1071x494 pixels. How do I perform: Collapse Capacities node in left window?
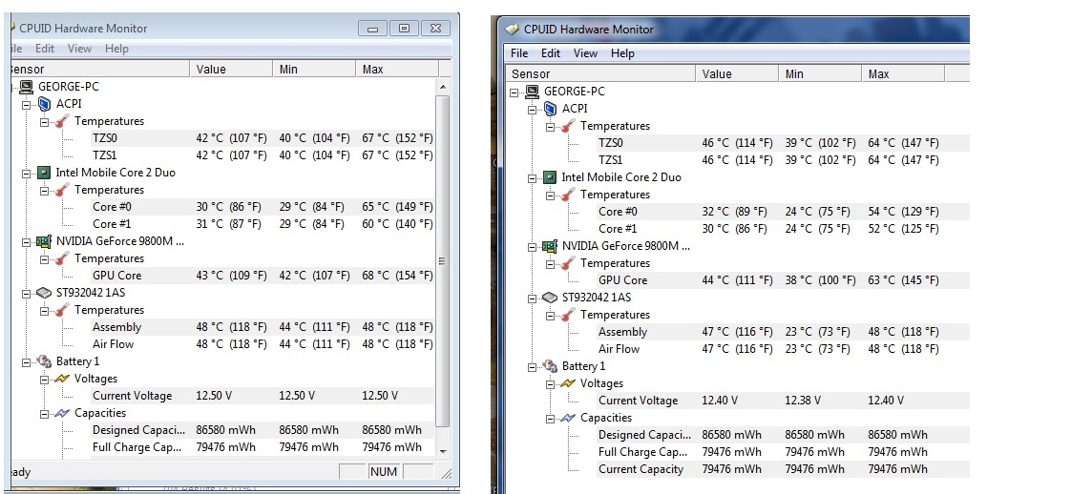click(x=45, y=414)
